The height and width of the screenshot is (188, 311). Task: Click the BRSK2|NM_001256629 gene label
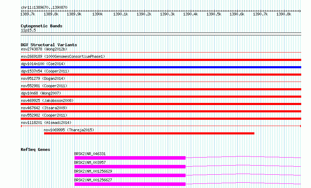[x=93, y=171]
